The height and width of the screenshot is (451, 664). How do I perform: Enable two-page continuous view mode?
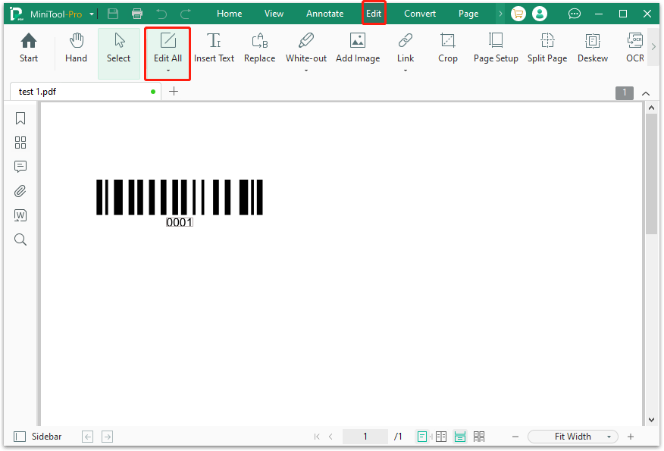(x=479, y=437)
